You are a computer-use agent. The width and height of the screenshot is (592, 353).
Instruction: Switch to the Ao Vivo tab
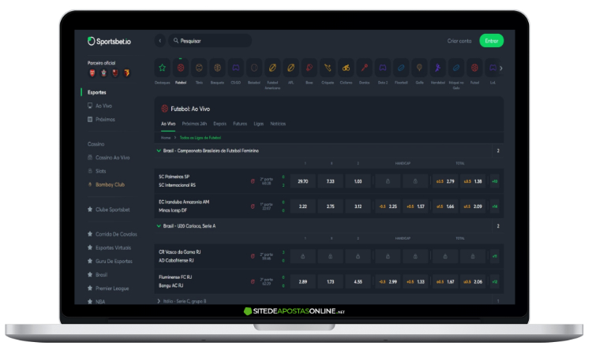(168, 124)
